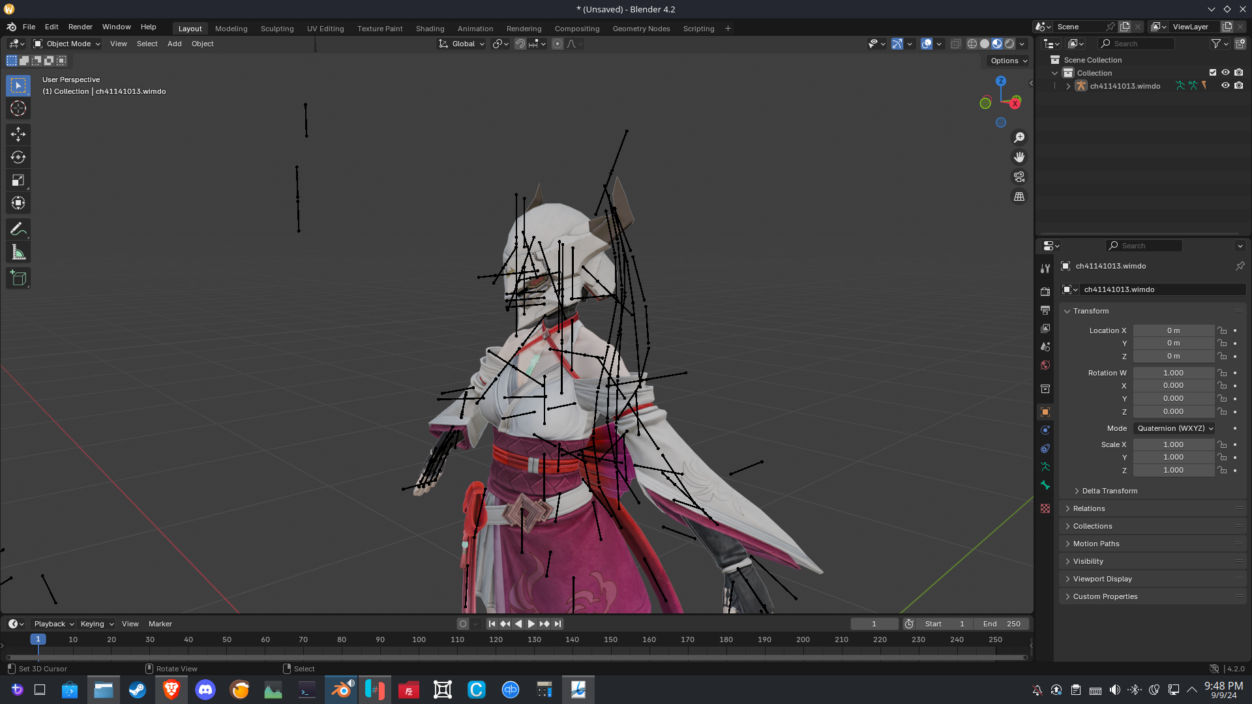Lock Location X property
The image size is (1252, 704).
click(1222, 330)
